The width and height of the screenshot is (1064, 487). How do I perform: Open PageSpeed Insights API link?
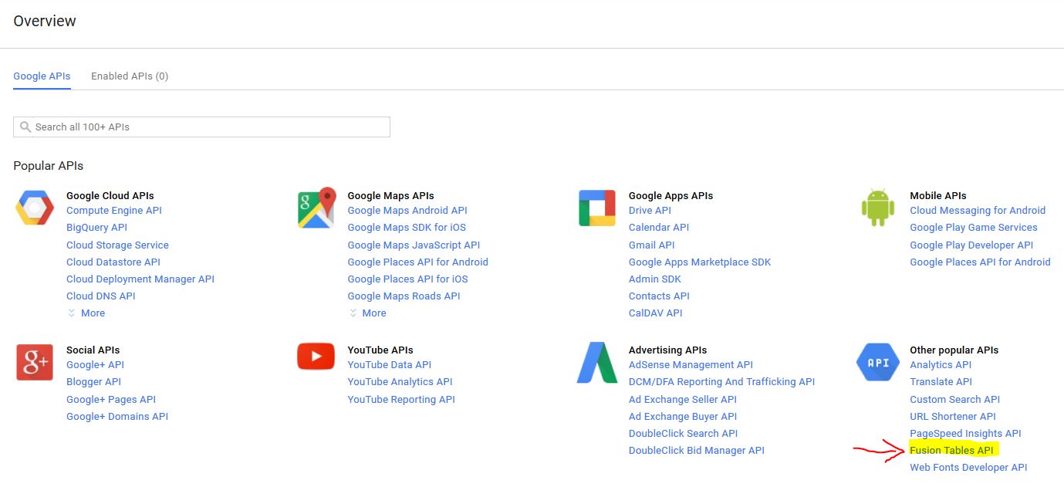965,434
